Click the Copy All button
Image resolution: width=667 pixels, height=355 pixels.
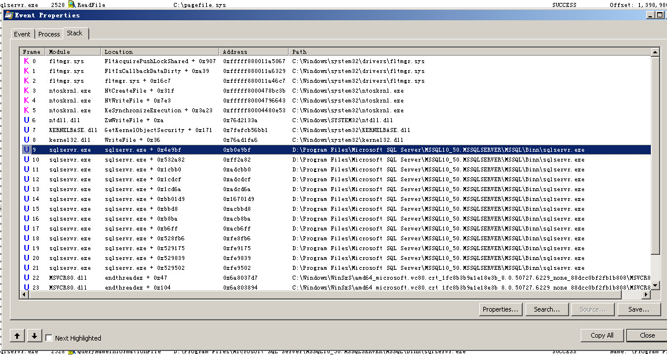click(602, 335)
